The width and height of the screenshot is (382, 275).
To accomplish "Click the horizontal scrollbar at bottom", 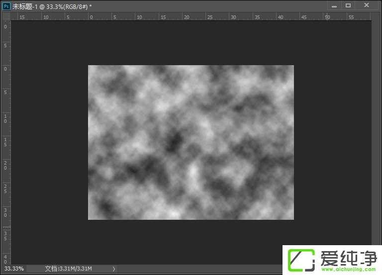I will [199, 269].
